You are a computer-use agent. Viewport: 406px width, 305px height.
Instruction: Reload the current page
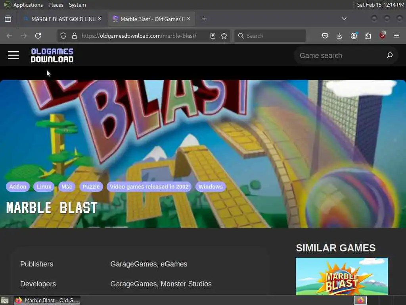(x=38, y=36)
